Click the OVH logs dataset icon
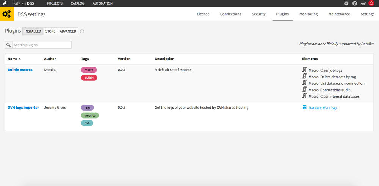379x186 pixels. click(305, 108)
